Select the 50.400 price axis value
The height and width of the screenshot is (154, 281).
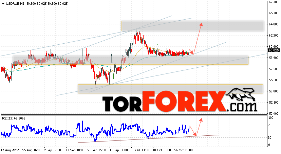pos(274,114)
